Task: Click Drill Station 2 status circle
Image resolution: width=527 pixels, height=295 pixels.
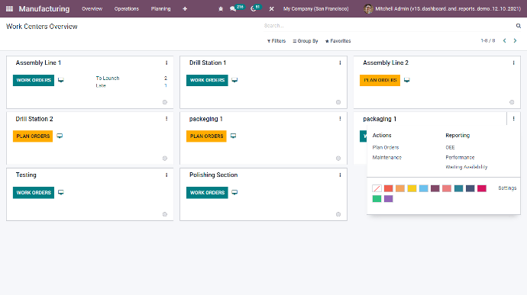Action: (x=165, y=158)
